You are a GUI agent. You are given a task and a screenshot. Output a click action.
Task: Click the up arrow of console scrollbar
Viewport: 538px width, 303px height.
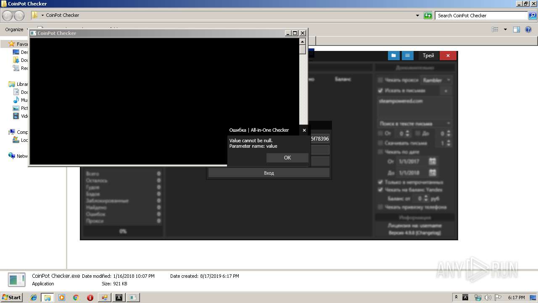(x=302, y=42)
